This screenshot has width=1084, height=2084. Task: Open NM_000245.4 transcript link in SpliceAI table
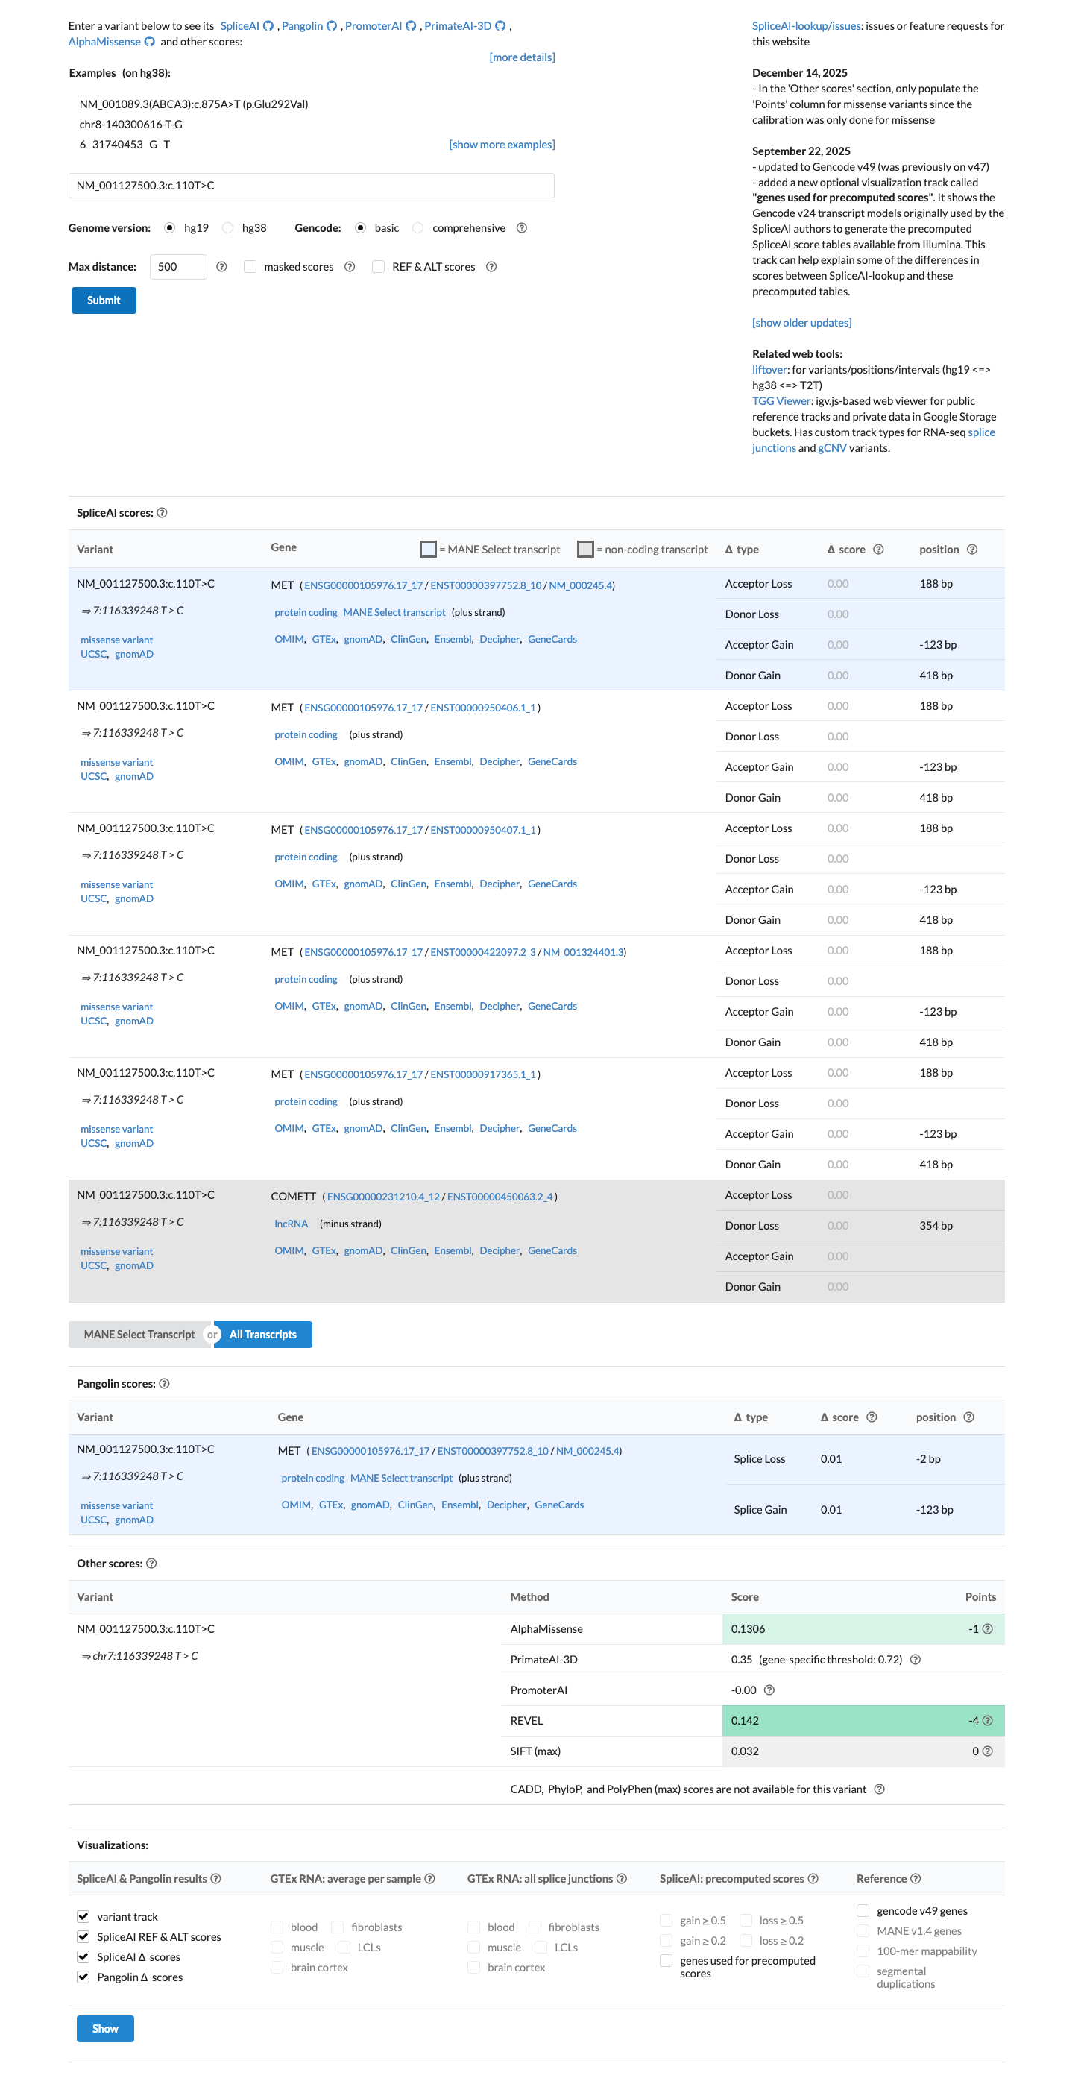580,586
